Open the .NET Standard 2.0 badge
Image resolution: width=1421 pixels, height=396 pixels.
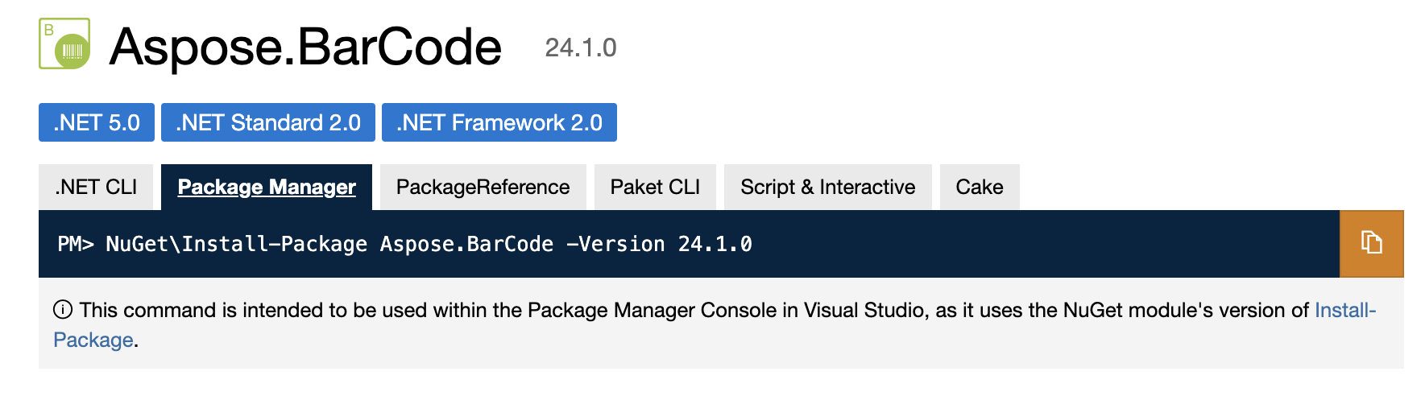pyautogui.click(x=267, y=122)
